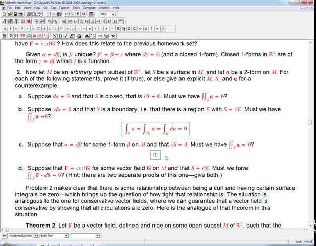Click the red stop-computation circle icon
The width and height of the screenshot is (316, 246).
[29, 22]
